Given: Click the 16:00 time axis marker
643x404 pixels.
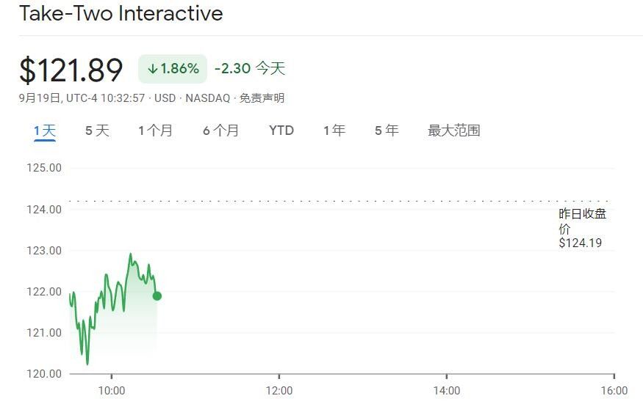Looking at the screenshot, I should coord(614,391).
